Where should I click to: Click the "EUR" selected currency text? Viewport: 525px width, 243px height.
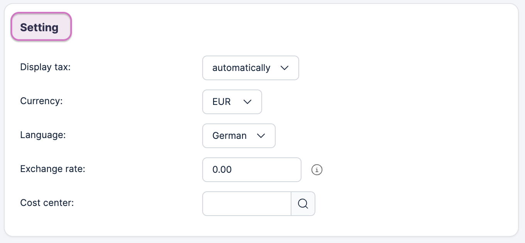point(222,102)
